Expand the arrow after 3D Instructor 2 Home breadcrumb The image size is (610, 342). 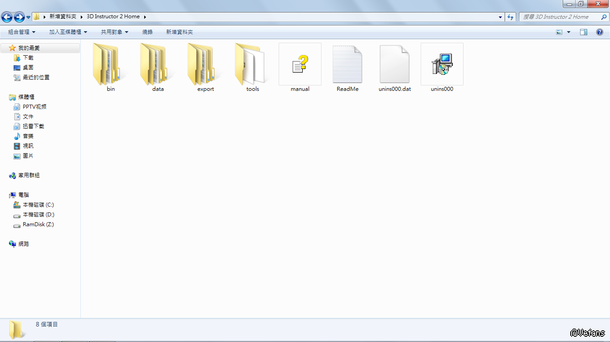tap(145, 17)
